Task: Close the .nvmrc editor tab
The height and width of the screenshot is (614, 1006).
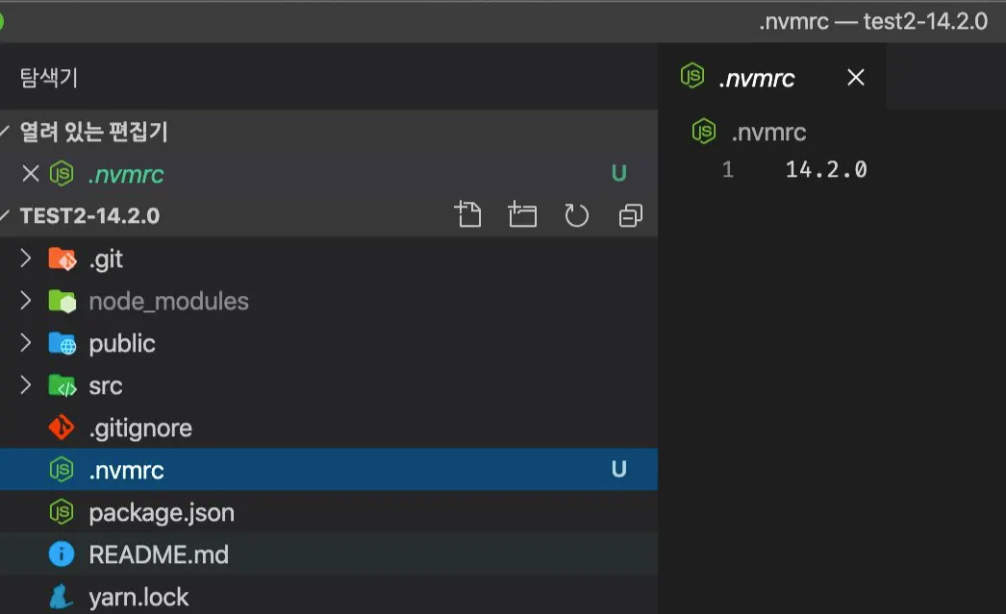Action: [855, 78]
